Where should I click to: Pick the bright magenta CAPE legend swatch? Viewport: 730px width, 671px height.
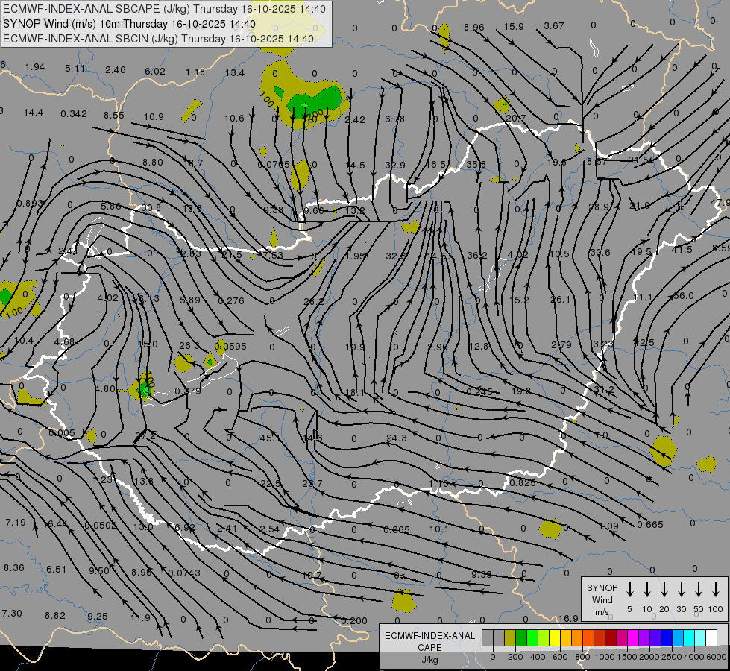coord(633,637)
